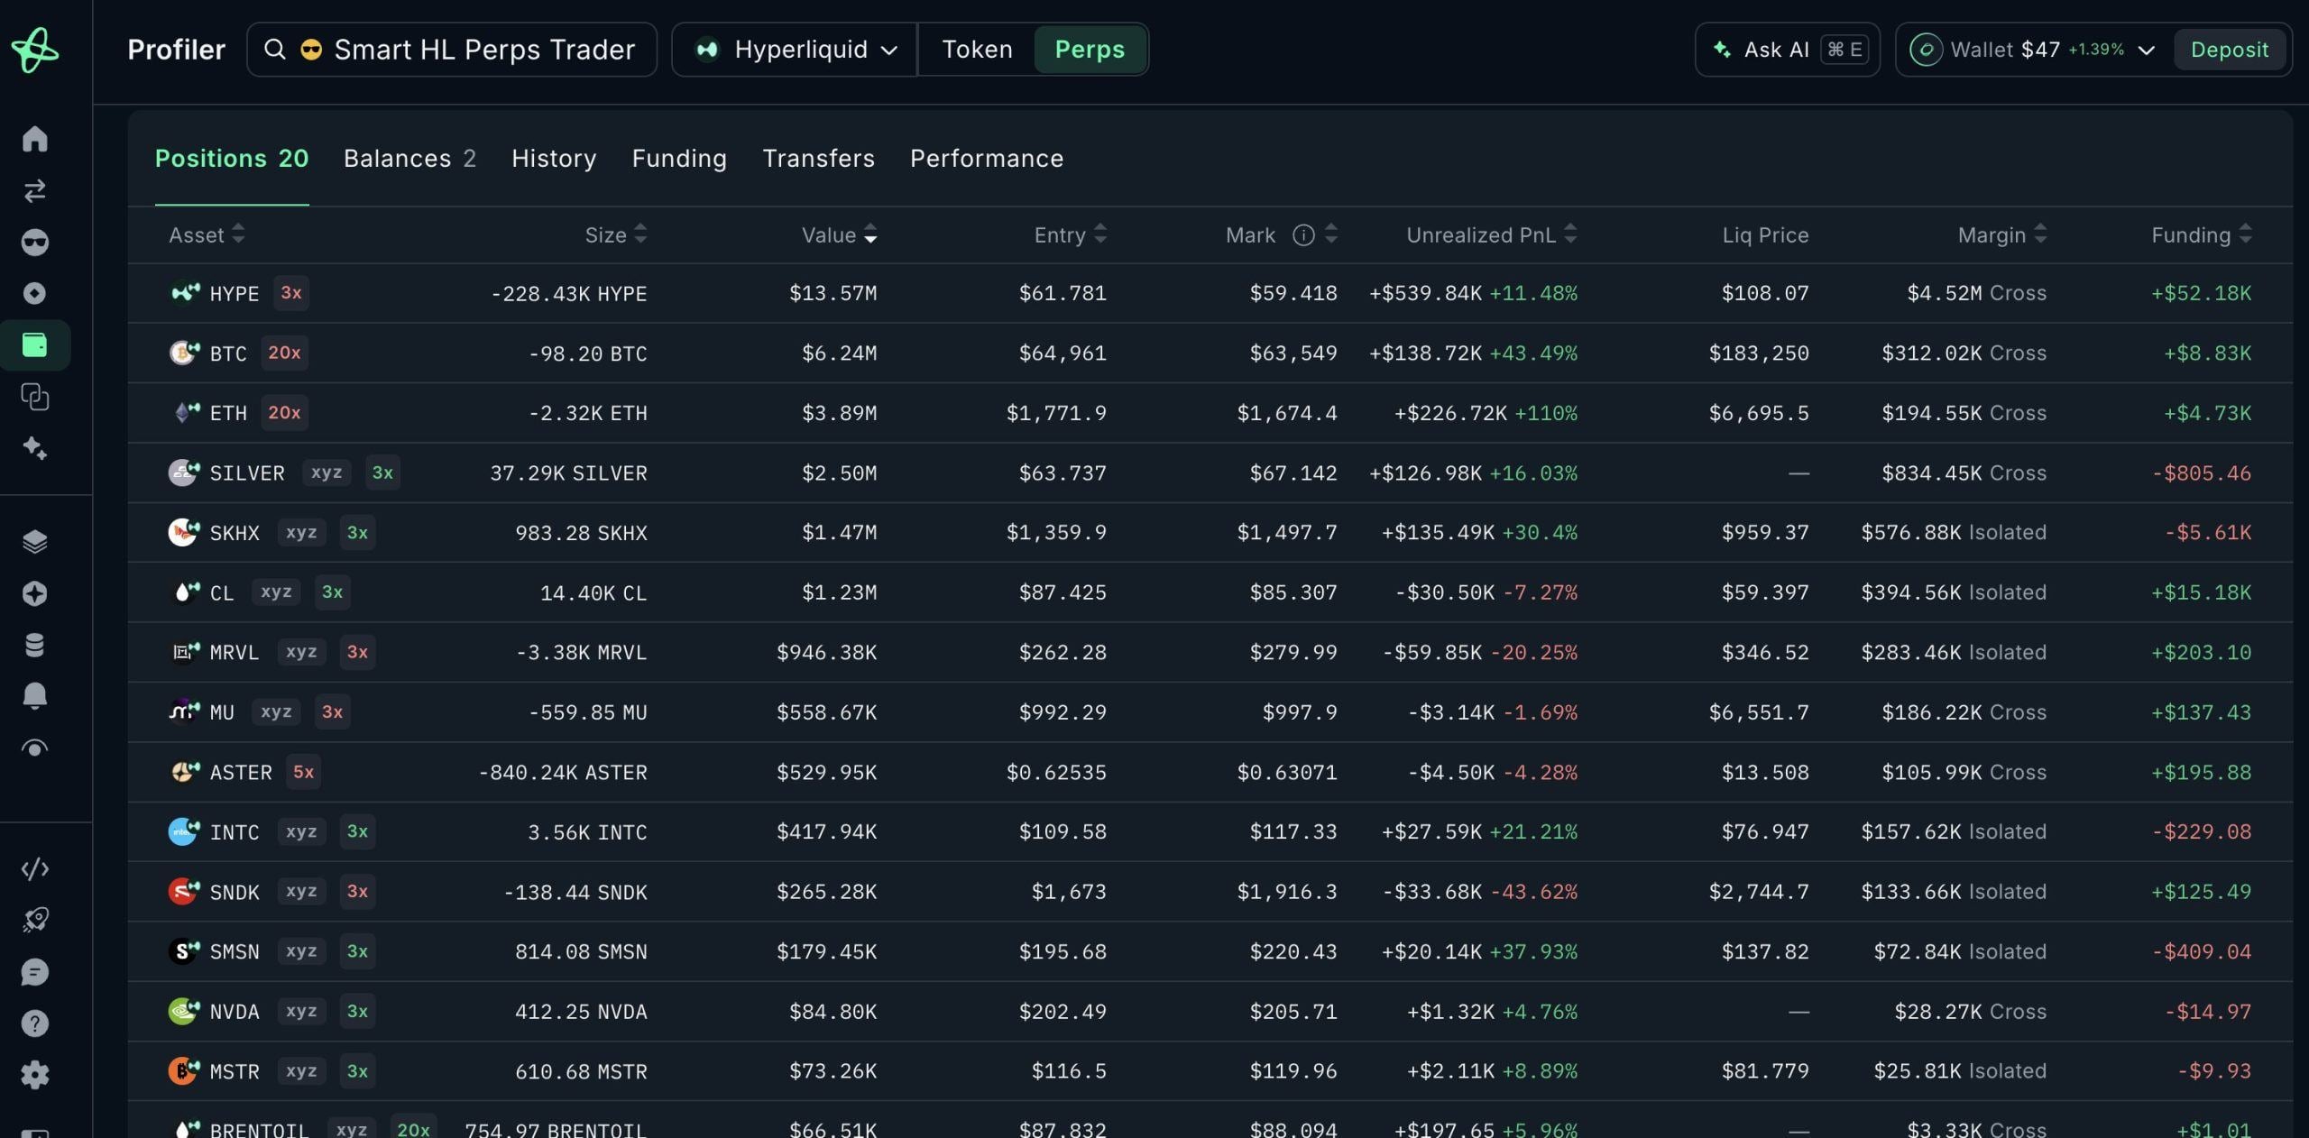Click MRVL funding +$203.10
The width and height of the screenshot is (2309, 1138).
pyautogui.click(x=2201, y=652)
